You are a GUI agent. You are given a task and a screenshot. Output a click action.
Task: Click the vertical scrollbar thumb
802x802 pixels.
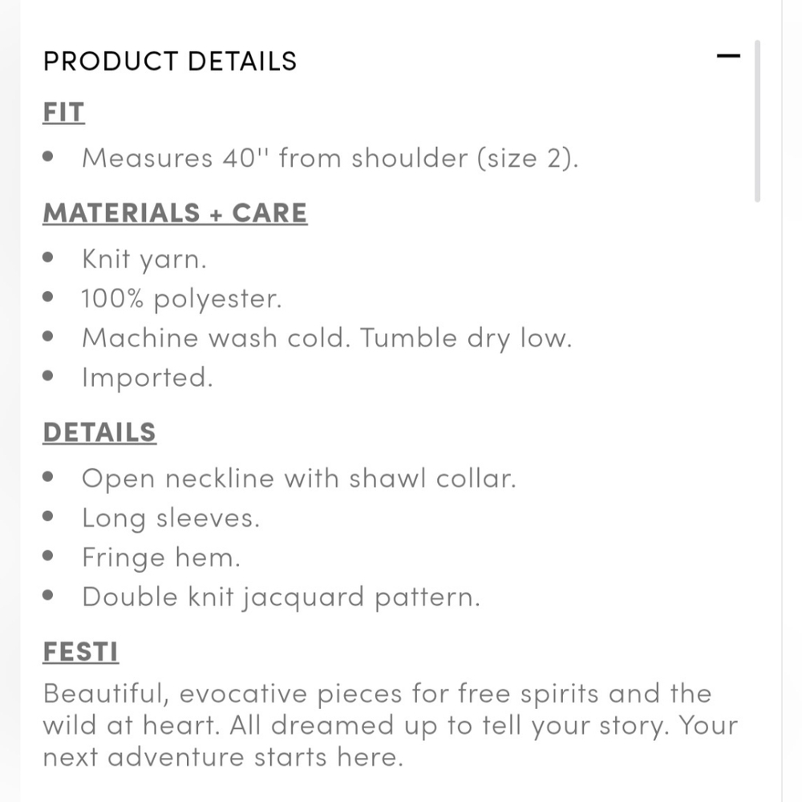[757, 120]
